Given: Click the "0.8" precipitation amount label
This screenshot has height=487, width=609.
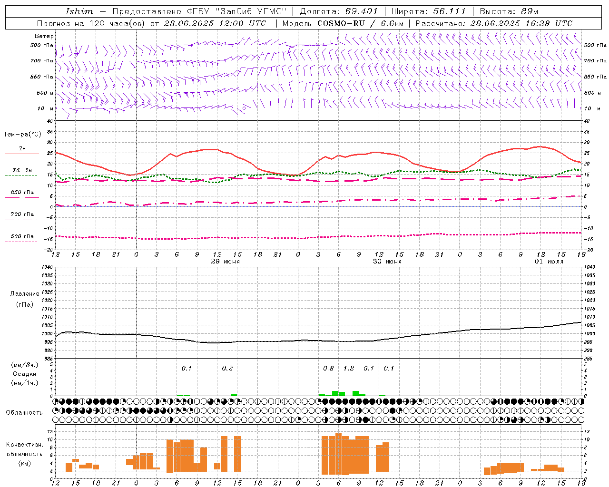Looking at the screenshot, I should 328,368.
